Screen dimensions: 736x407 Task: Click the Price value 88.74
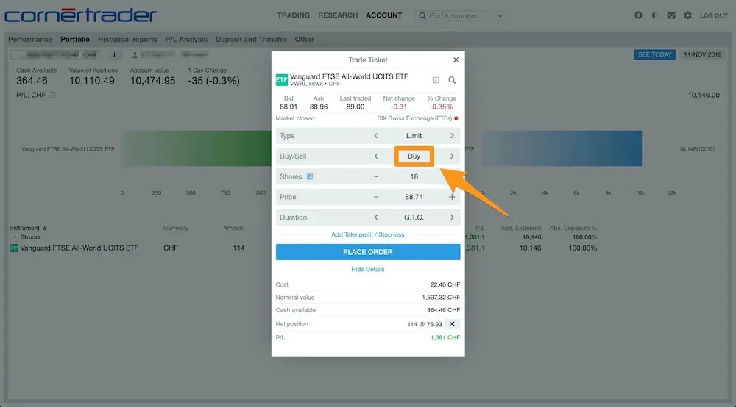coord(414,197)
